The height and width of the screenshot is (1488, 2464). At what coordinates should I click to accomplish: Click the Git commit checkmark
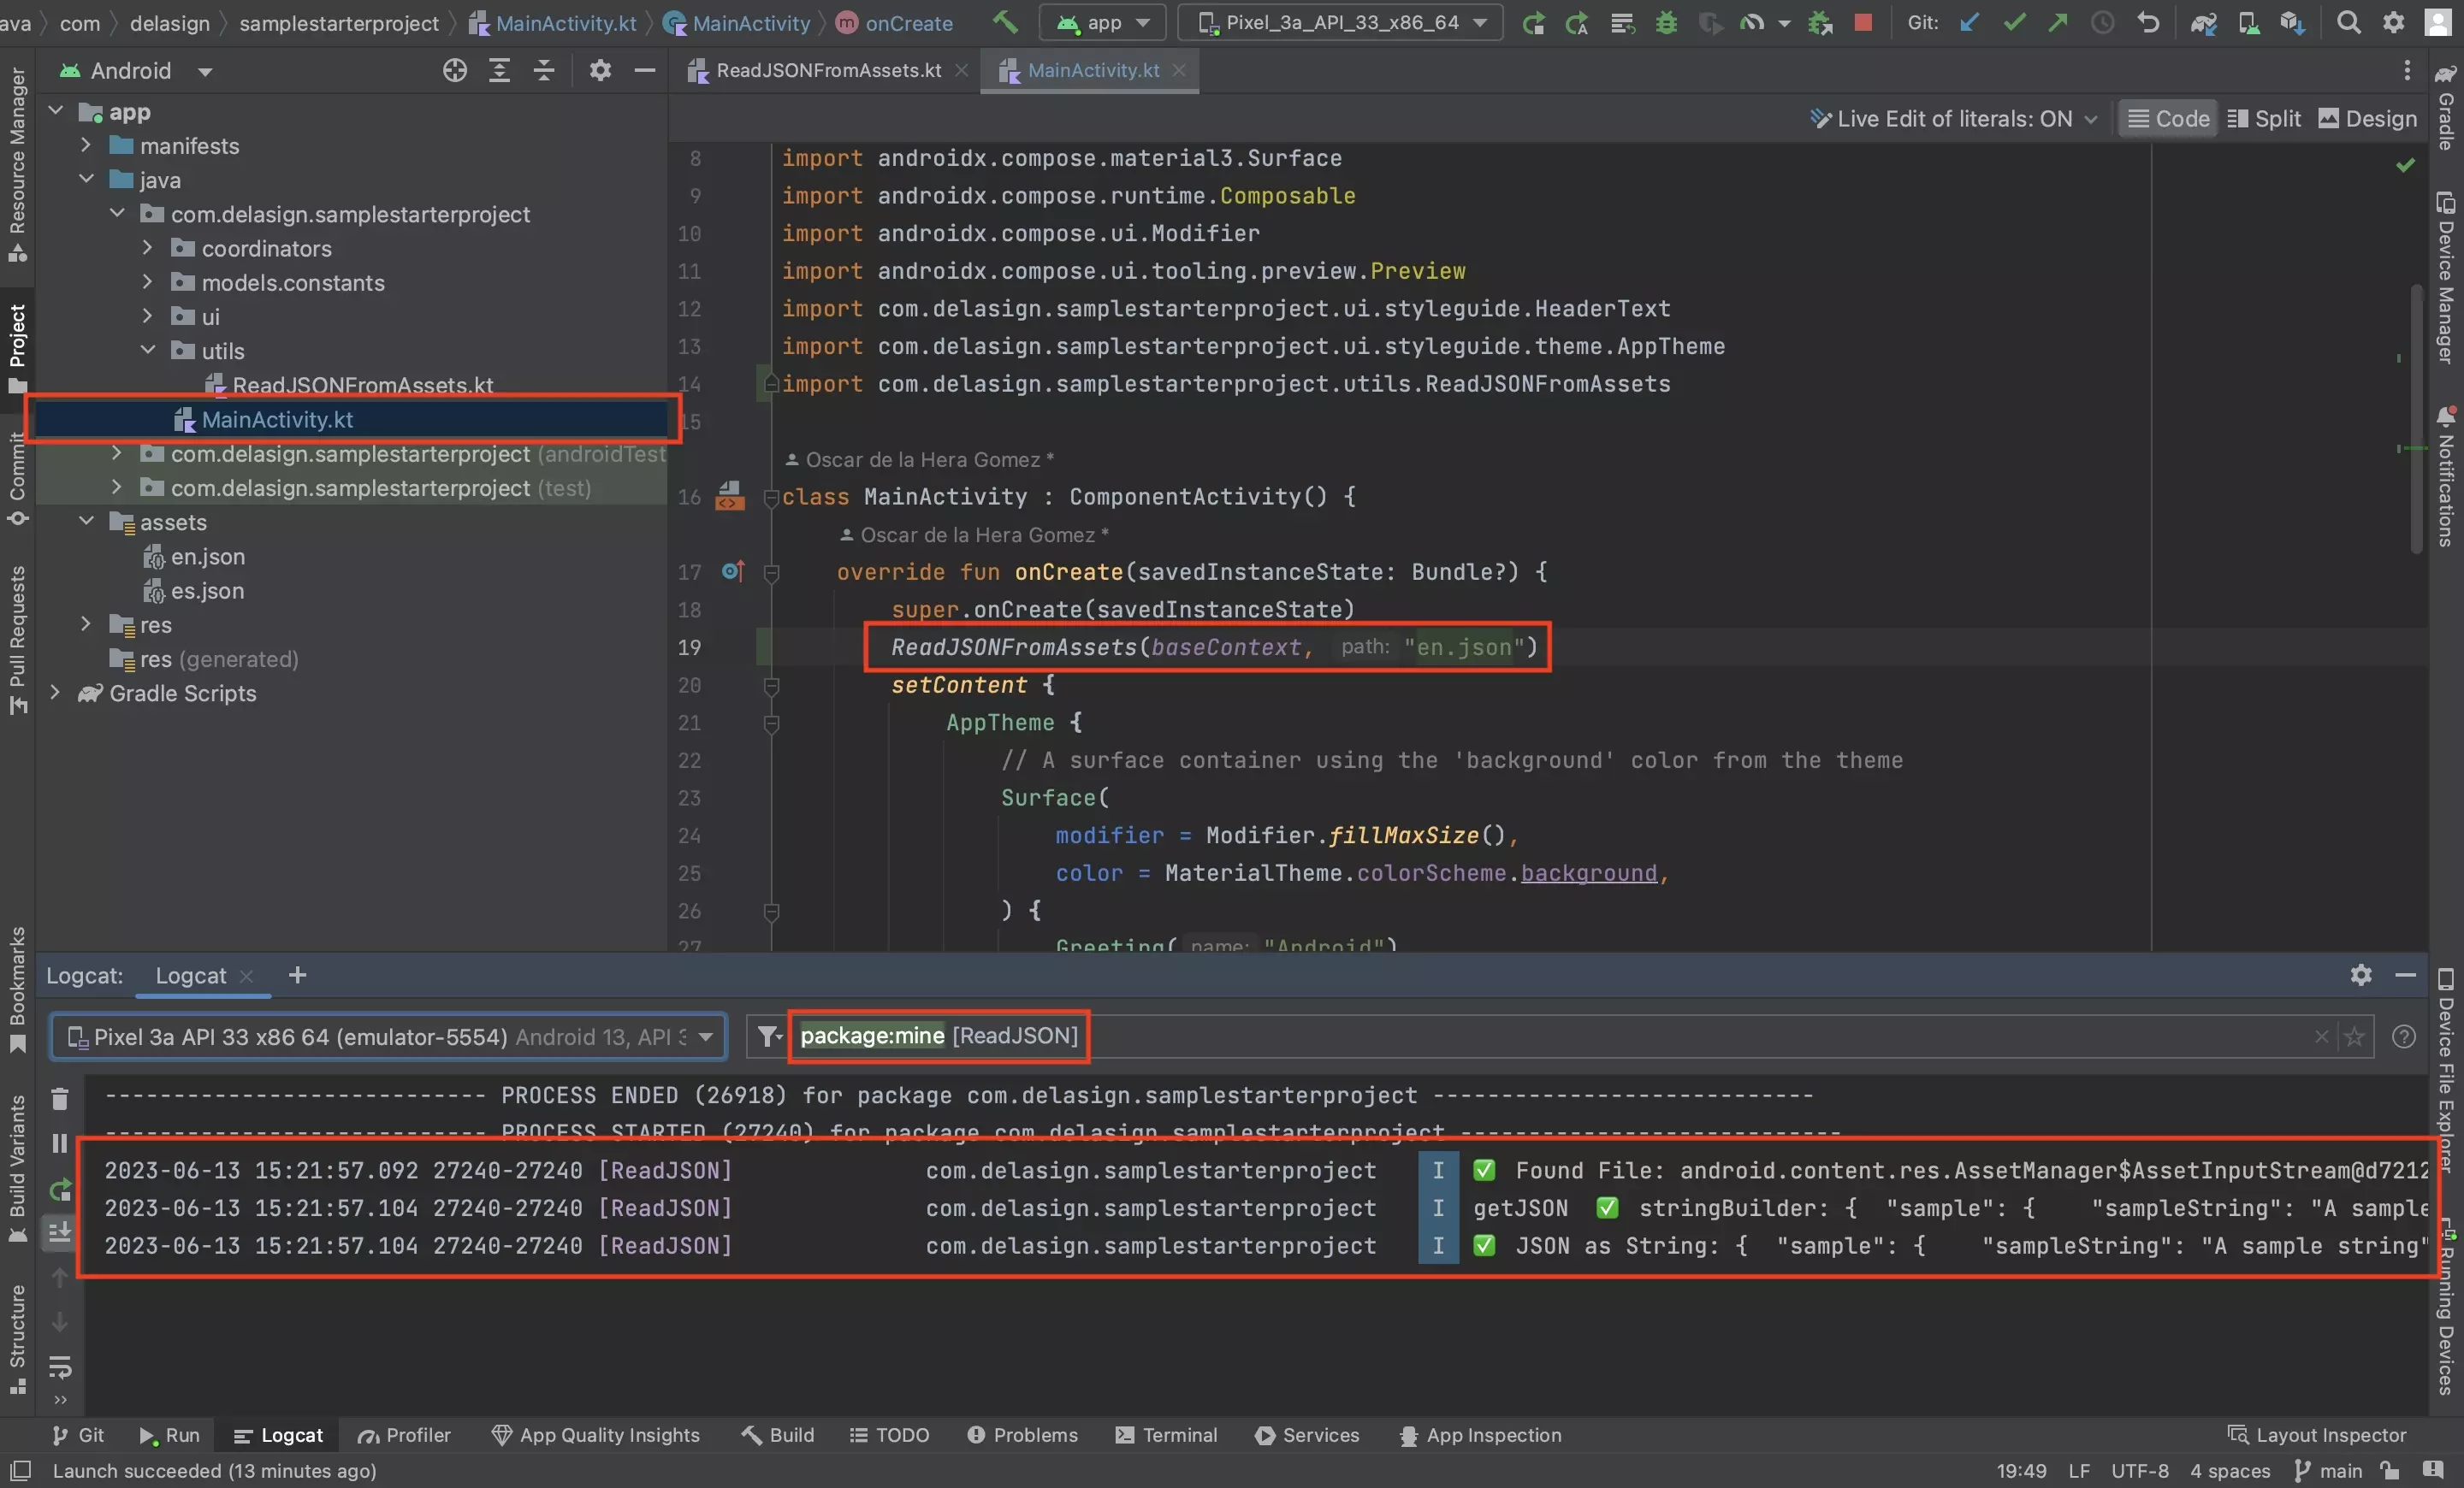(2014, 22)
